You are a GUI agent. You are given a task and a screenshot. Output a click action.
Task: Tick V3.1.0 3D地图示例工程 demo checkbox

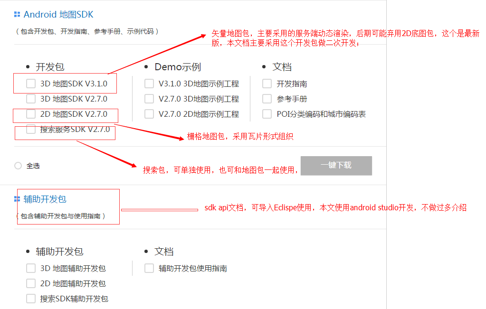(x=149, y=84)
